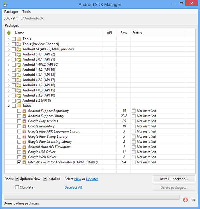The width and height of the screenshot is (200, 209).
Task: Click the Android Auto API Simulators package icon
Action: 24,147
